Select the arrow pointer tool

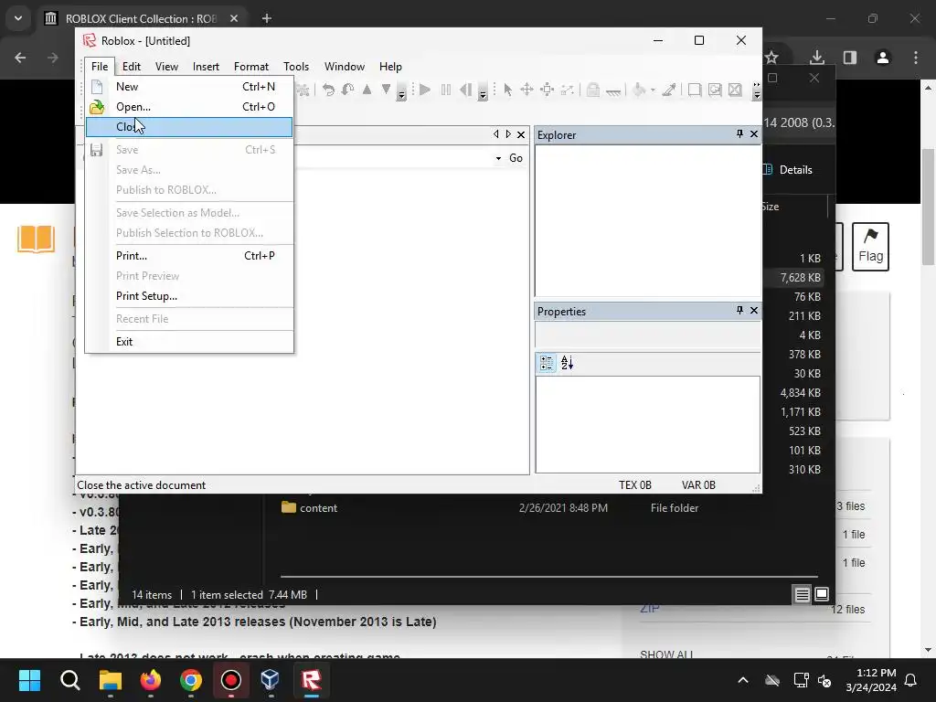pyautogui.click(x=507, y=90)
